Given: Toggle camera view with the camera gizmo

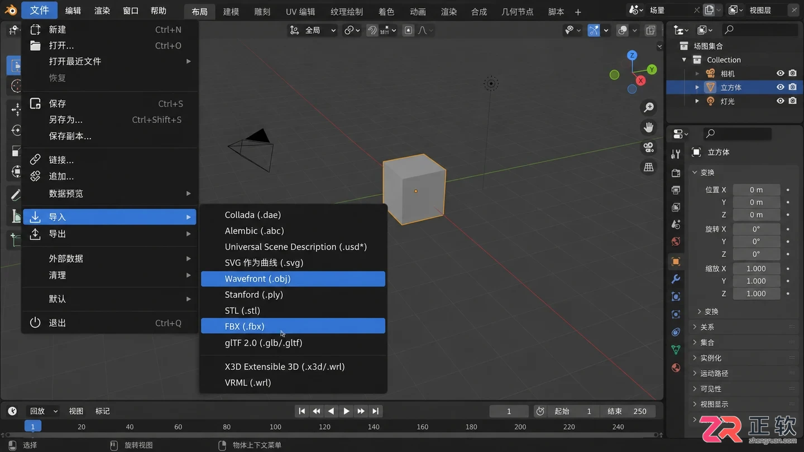Looking at the screenshot, I should point(649,147).
